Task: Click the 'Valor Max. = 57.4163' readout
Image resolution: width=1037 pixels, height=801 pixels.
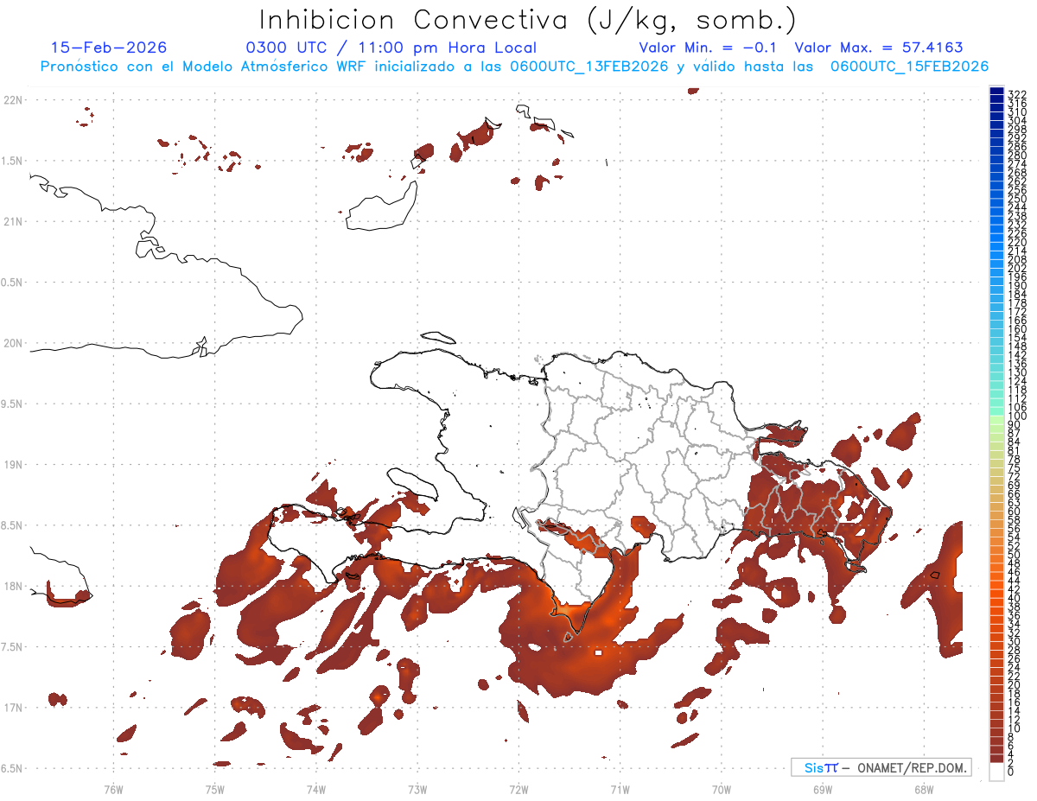Action: pyautogui.click(x=879, y=48)
